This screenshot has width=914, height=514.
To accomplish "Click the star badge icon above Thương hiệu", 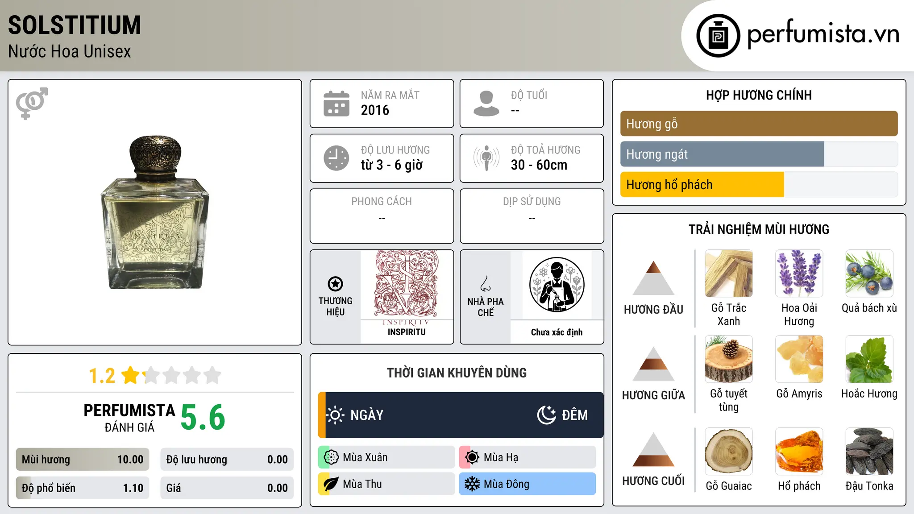I will click(x=335, y=284).
